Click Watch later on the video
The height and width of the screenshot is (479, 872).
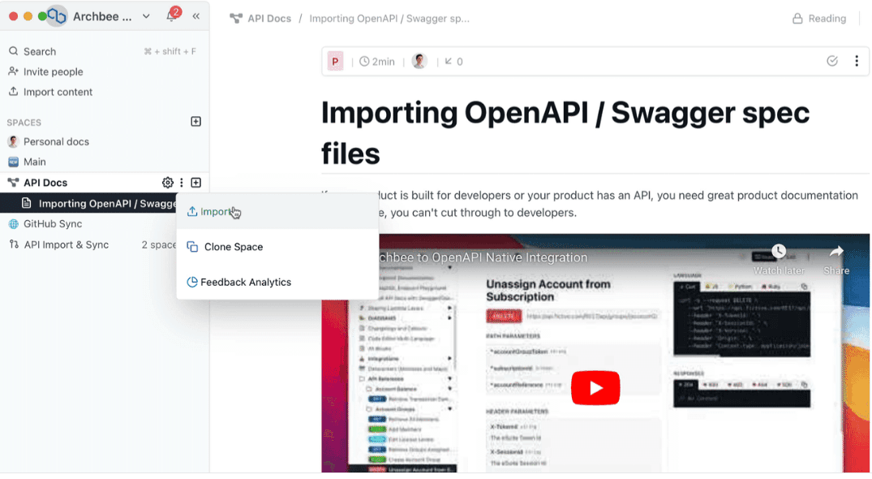(x=779, y=259)
